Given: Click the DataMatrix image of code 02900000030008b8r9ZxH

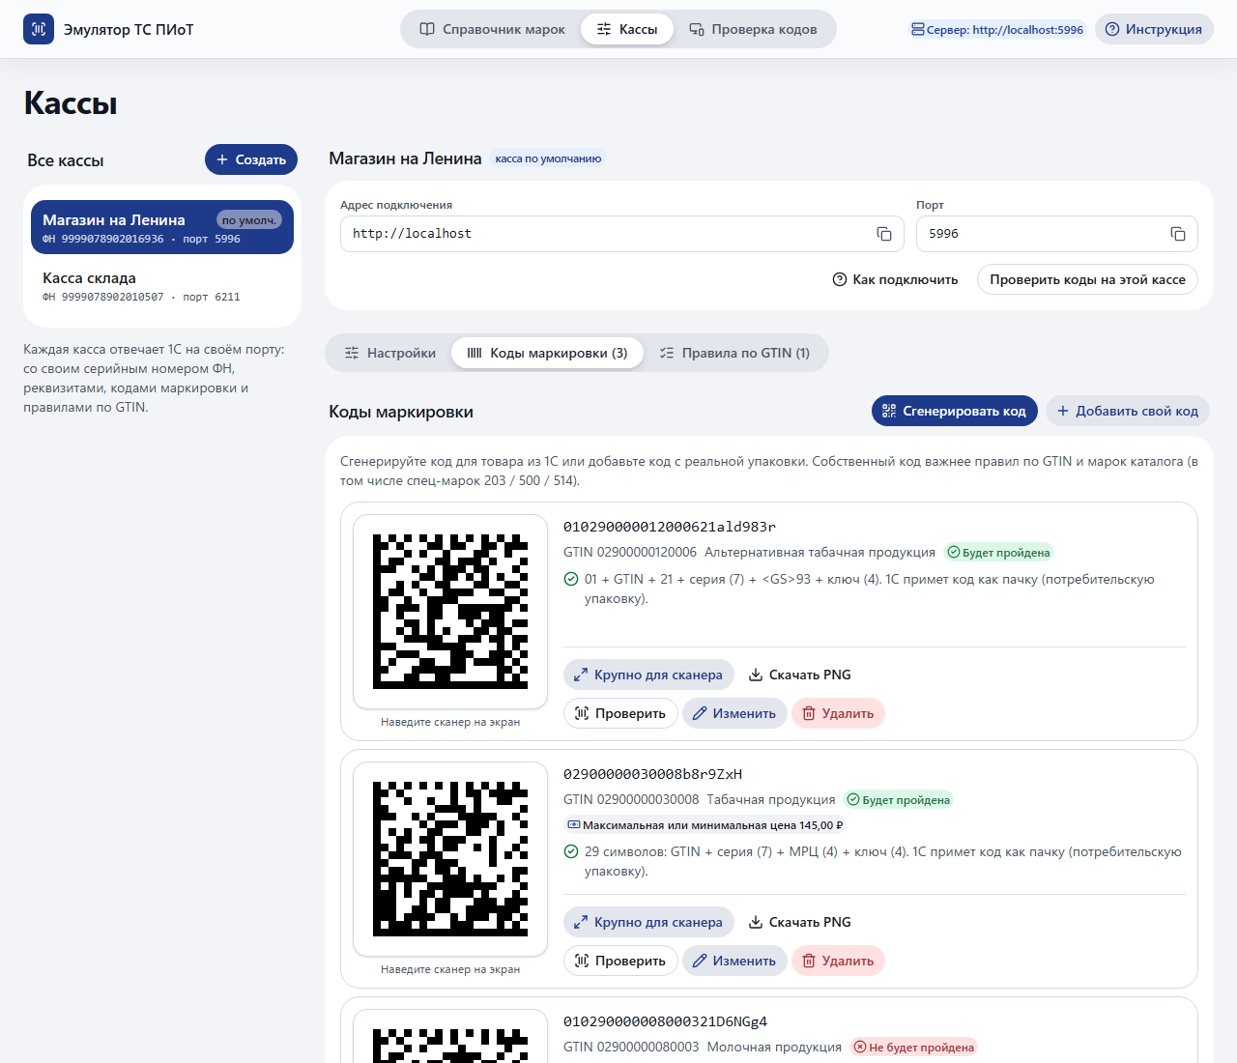Looking at the screenshot, I should coord(450,859).
